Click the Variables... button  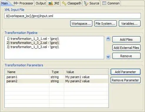coord(130,24)
